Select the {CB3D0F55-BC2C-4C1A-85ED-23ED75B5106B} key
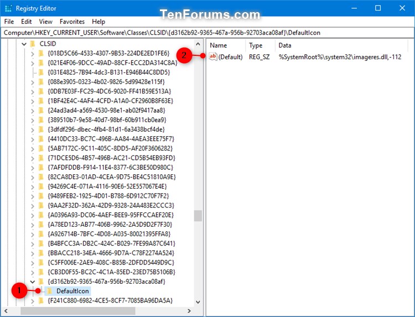415x317 pixels. (x=111, y=272)
